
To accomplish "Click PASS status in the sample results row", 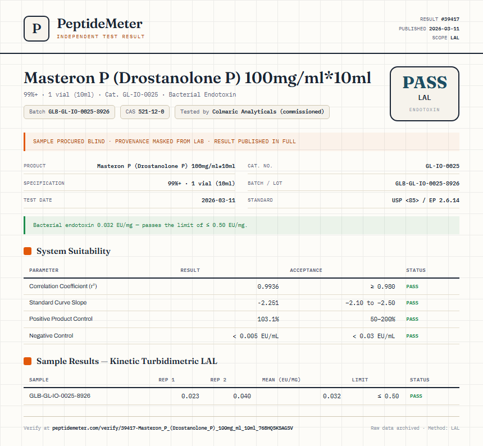I will pos(416,396).
